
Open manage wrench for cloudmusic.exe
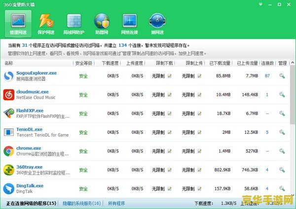282,95
